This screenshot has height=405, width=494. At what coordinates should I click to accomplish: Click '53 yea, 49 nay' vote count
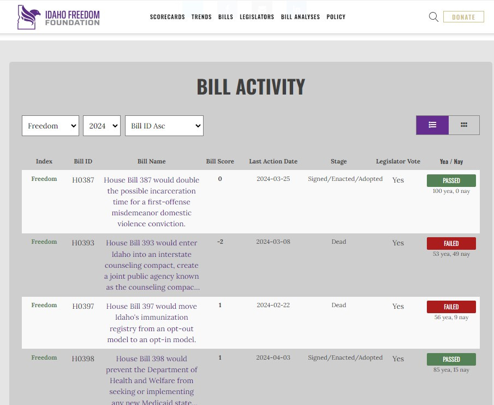[451, 254]
